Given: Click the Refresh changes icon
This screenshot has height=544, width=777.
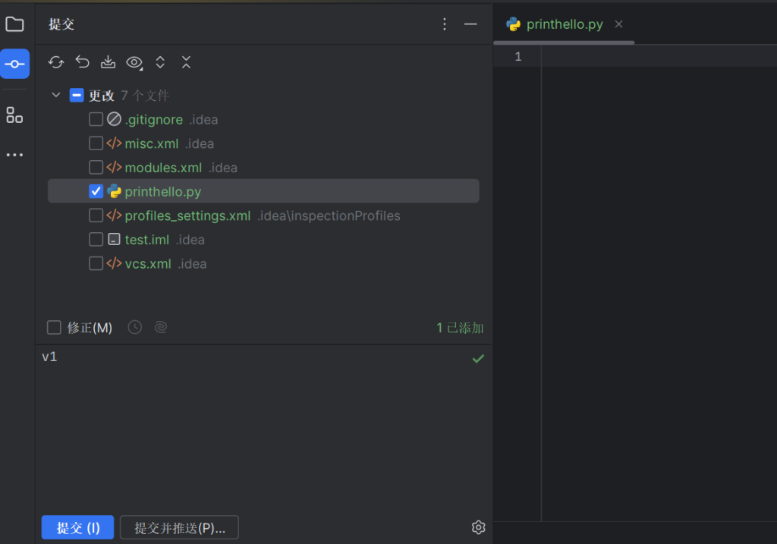Looking at the screenshot, I should click(x=56, y=62).
